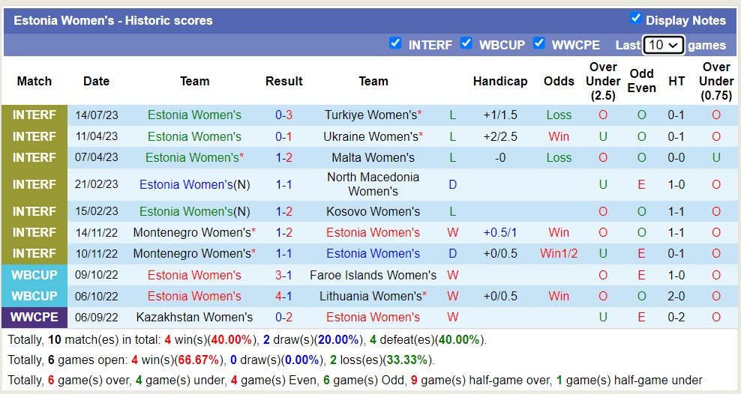Open the 4-1 result versus Lithuania
The width and height of the screenshot is (741, 394).
pyautogui.click(x=283, y=296)
